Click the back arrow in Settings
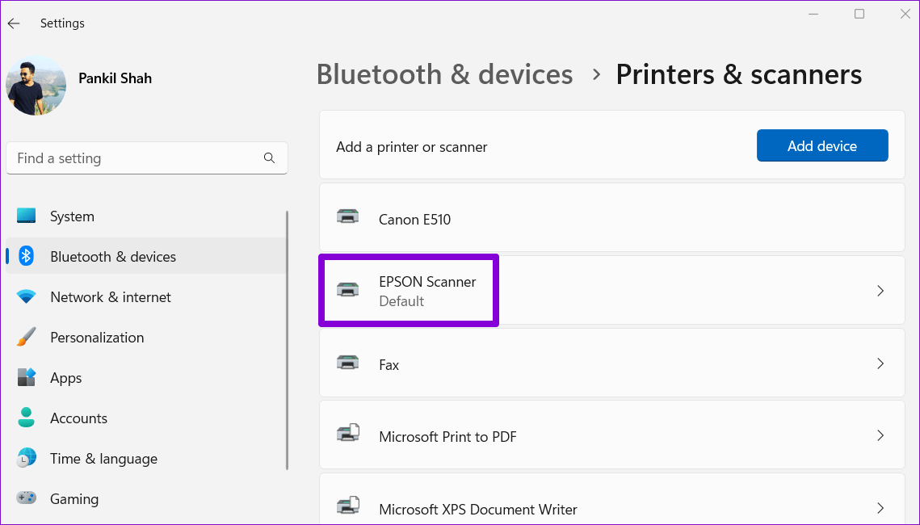 coord(14,23)
